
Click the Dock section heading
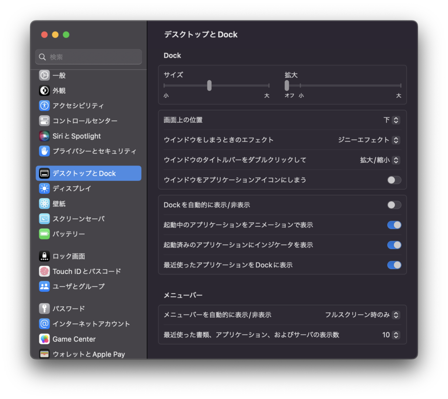pos(172,56)
